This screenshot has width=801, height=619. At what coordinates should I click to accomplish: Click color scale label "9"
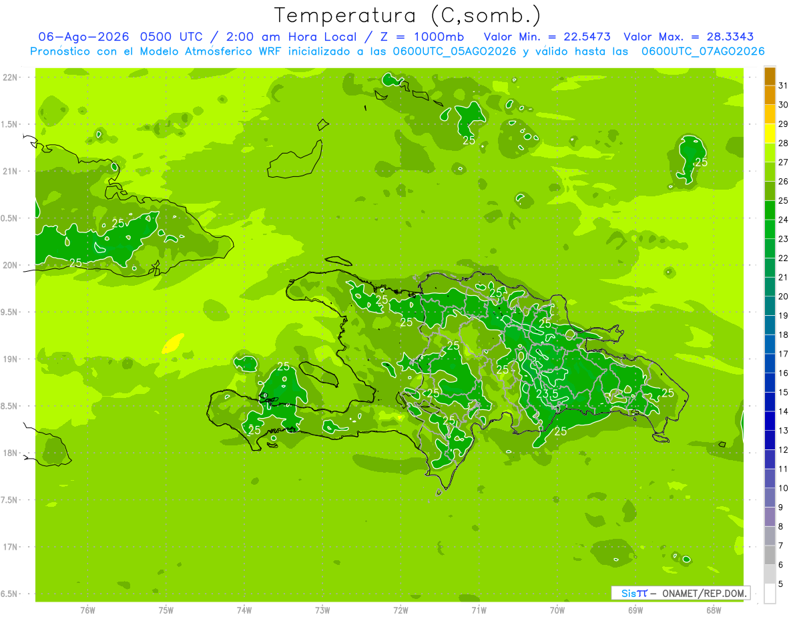pos(781,507)
